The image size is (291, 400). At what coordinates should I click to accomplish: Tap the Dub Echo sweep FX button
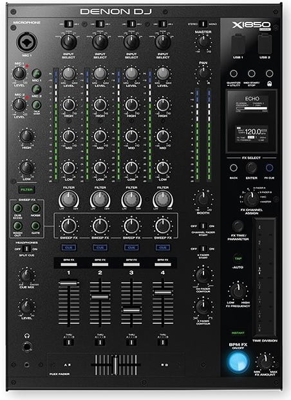point(18,208)
